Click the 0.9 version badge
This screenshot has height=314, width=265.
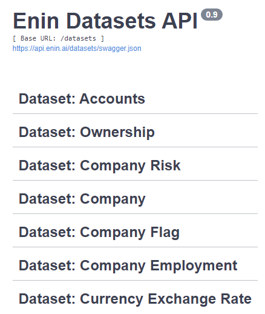click(212, 15)
